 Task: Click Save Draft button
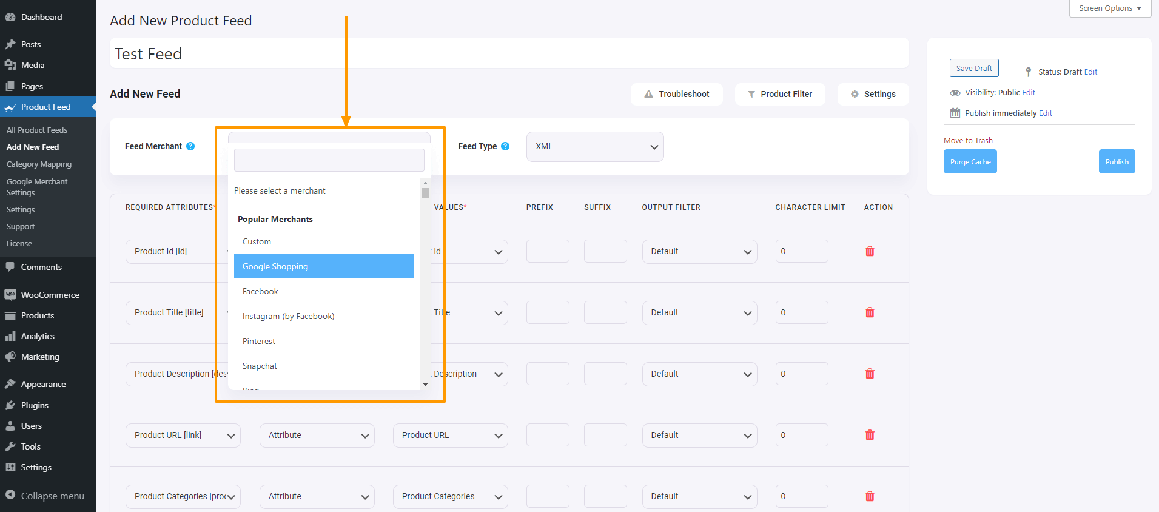(974, 68)
